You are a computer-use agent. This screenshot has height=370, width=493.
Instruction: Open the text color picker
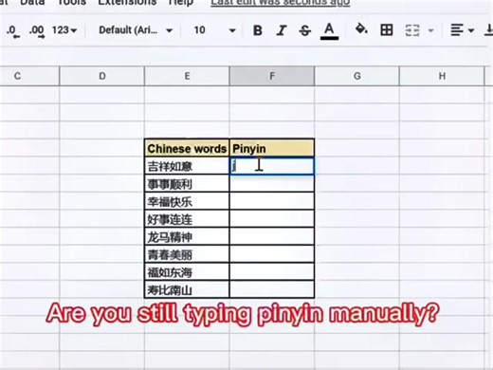pos(329,31)
